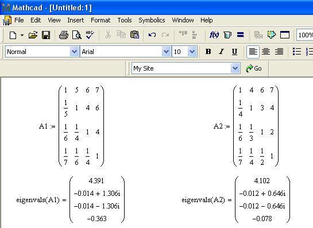Click the -0.012 + 0.646i eigenvalue
Image resolution: width=313 pixels, height=228 pixels.
(262, 194)
